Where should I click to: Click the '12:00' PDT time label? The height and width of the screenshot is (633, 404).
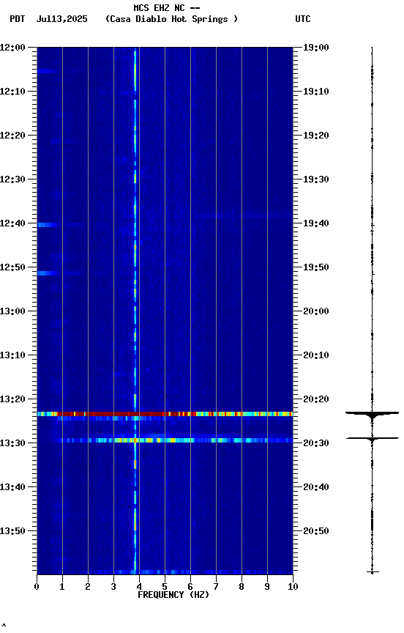[12, 48]
